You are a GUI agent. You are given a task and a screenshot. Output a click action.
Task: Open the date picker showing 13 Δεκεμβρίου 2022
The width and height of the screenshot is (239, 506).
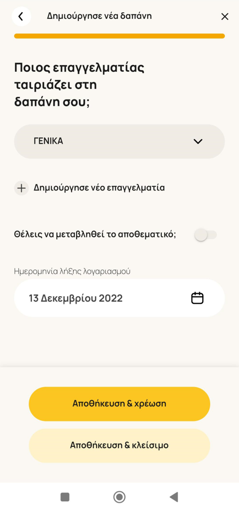click(x=119, y=298)
